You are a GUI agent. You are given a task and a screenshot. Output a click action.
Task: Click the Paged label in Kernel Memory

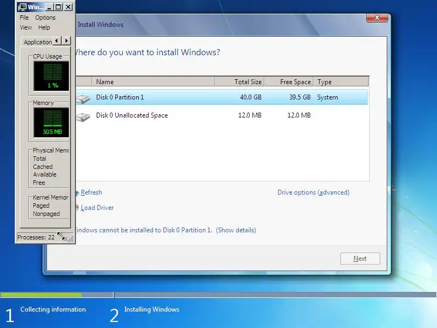(41, 206)
